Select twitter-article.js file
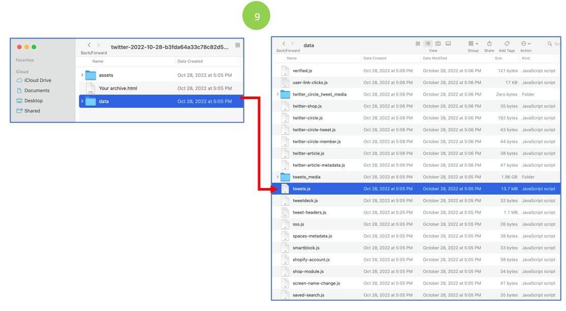Screen dimensions: 566x311 (x=416, y=153)
